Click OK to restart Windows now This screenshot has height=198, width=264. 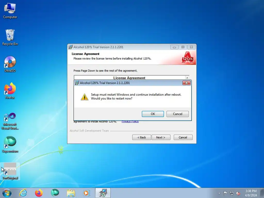tap(153, 114)
